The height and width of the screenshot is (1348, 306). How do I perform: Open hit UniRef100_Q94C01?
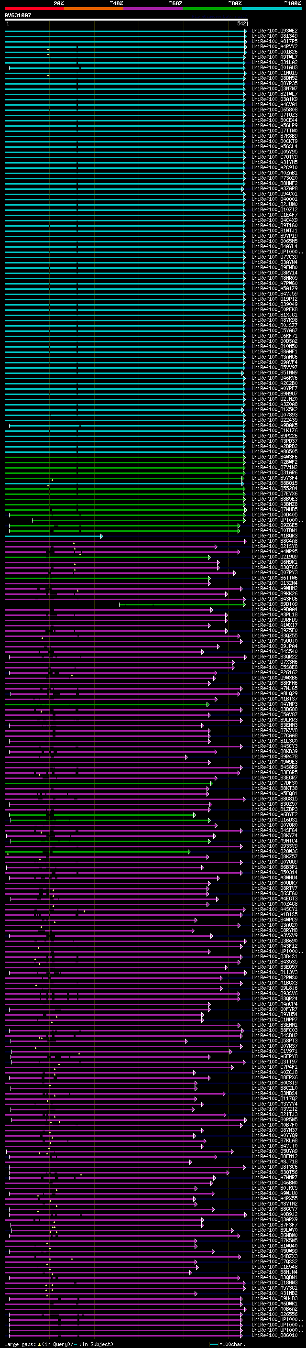tap(274, 194)
